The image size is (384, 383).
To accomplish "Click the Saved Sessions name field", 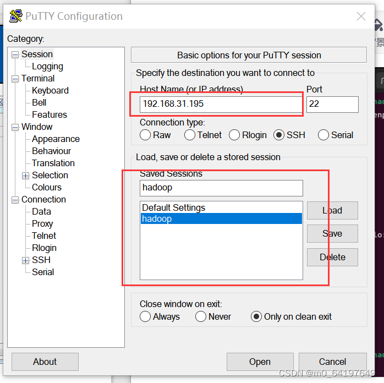I will point(221,188).
